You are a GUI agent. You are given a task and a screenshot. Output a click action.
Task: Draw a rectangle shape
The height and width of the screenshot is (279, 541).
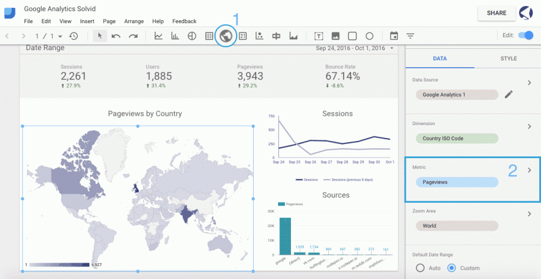point(352,36)
